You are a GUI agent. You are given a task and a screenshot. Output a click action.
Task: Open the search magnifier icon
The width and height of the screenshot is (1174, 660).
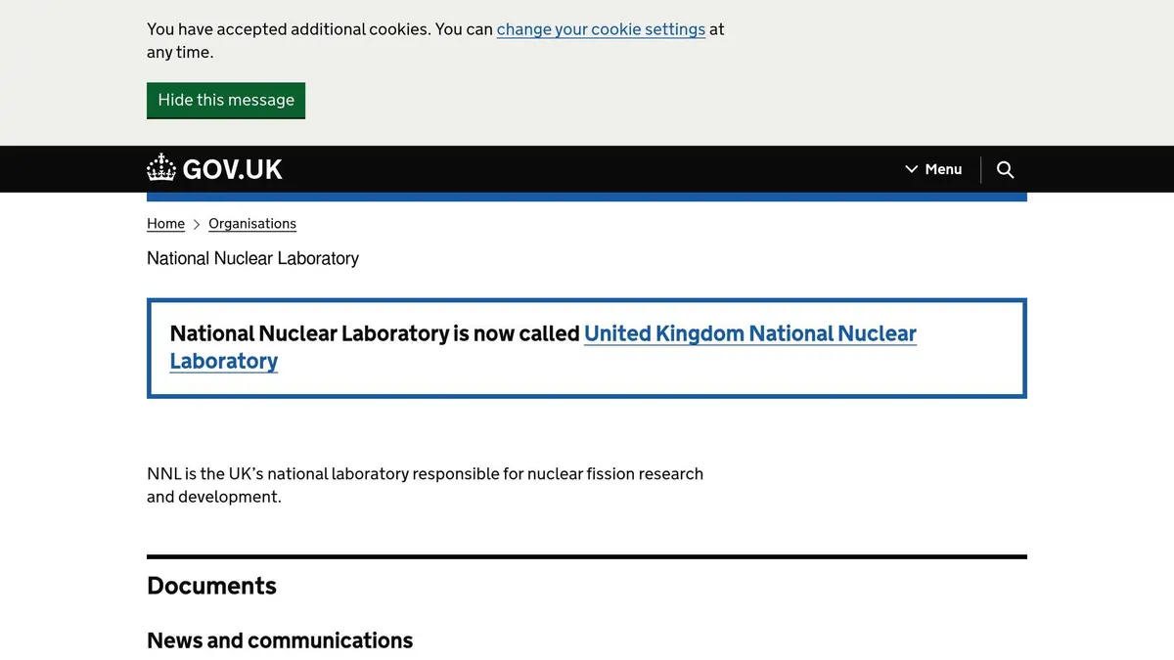1005,169
